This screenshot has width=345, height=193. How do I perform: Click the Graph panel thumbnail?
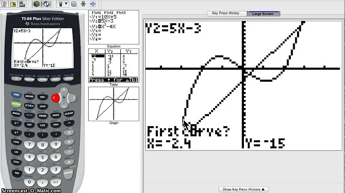(x=114, y=104)
